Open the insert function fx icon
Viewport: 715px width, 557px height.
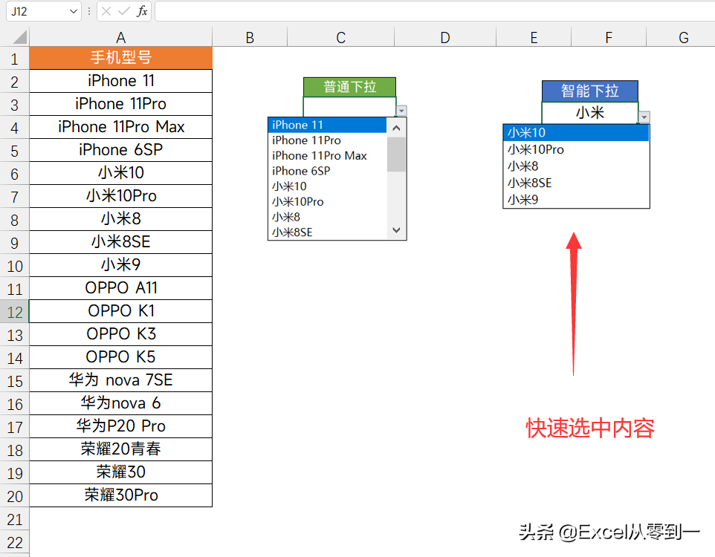point(142,11)
